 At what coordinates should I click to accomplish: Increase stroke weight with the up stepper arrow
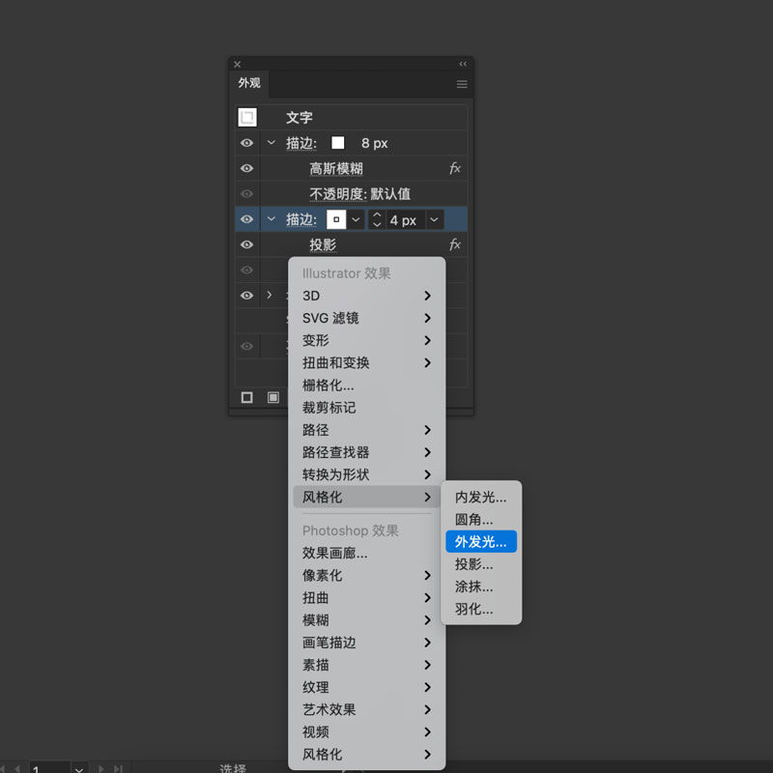click(x=377, y=215)
